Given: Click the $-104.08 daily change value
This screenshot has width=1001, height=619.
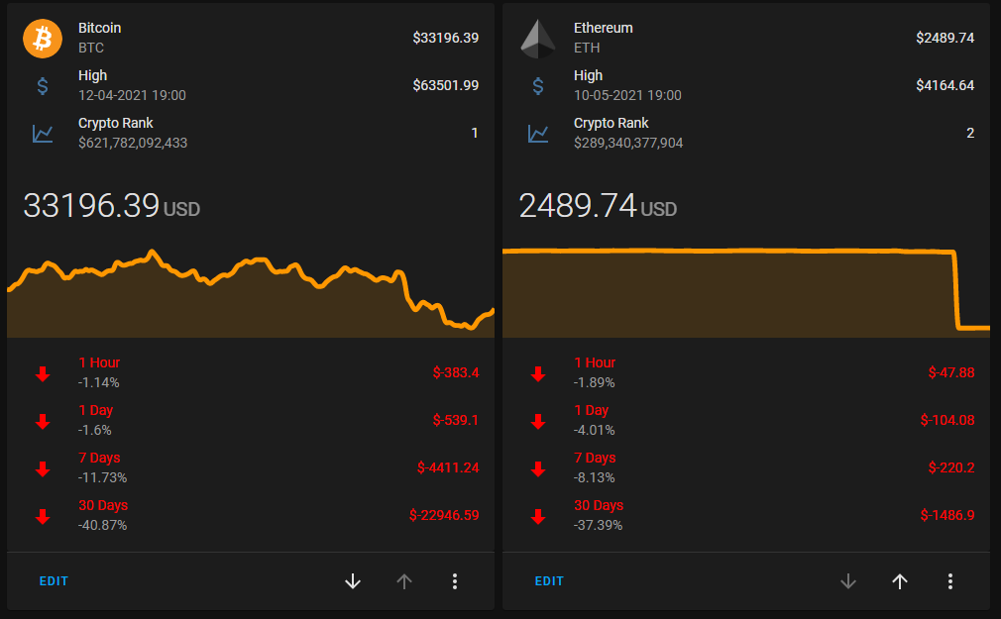Looking at the screenshot, I should (x=947, y=421).
